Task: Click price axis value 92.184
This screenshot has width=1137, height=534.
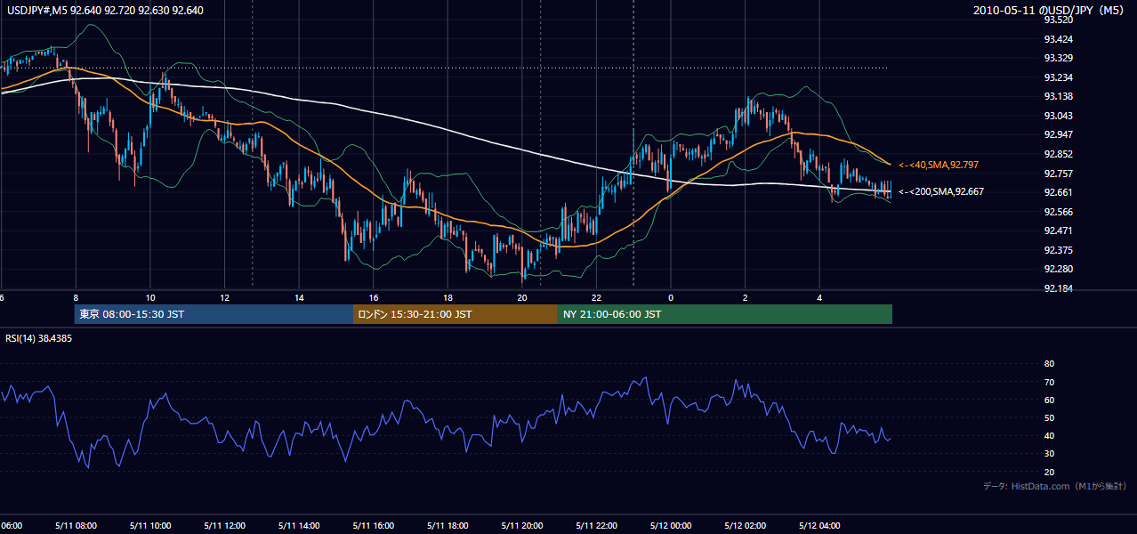Action: [x=1058, y=288]
